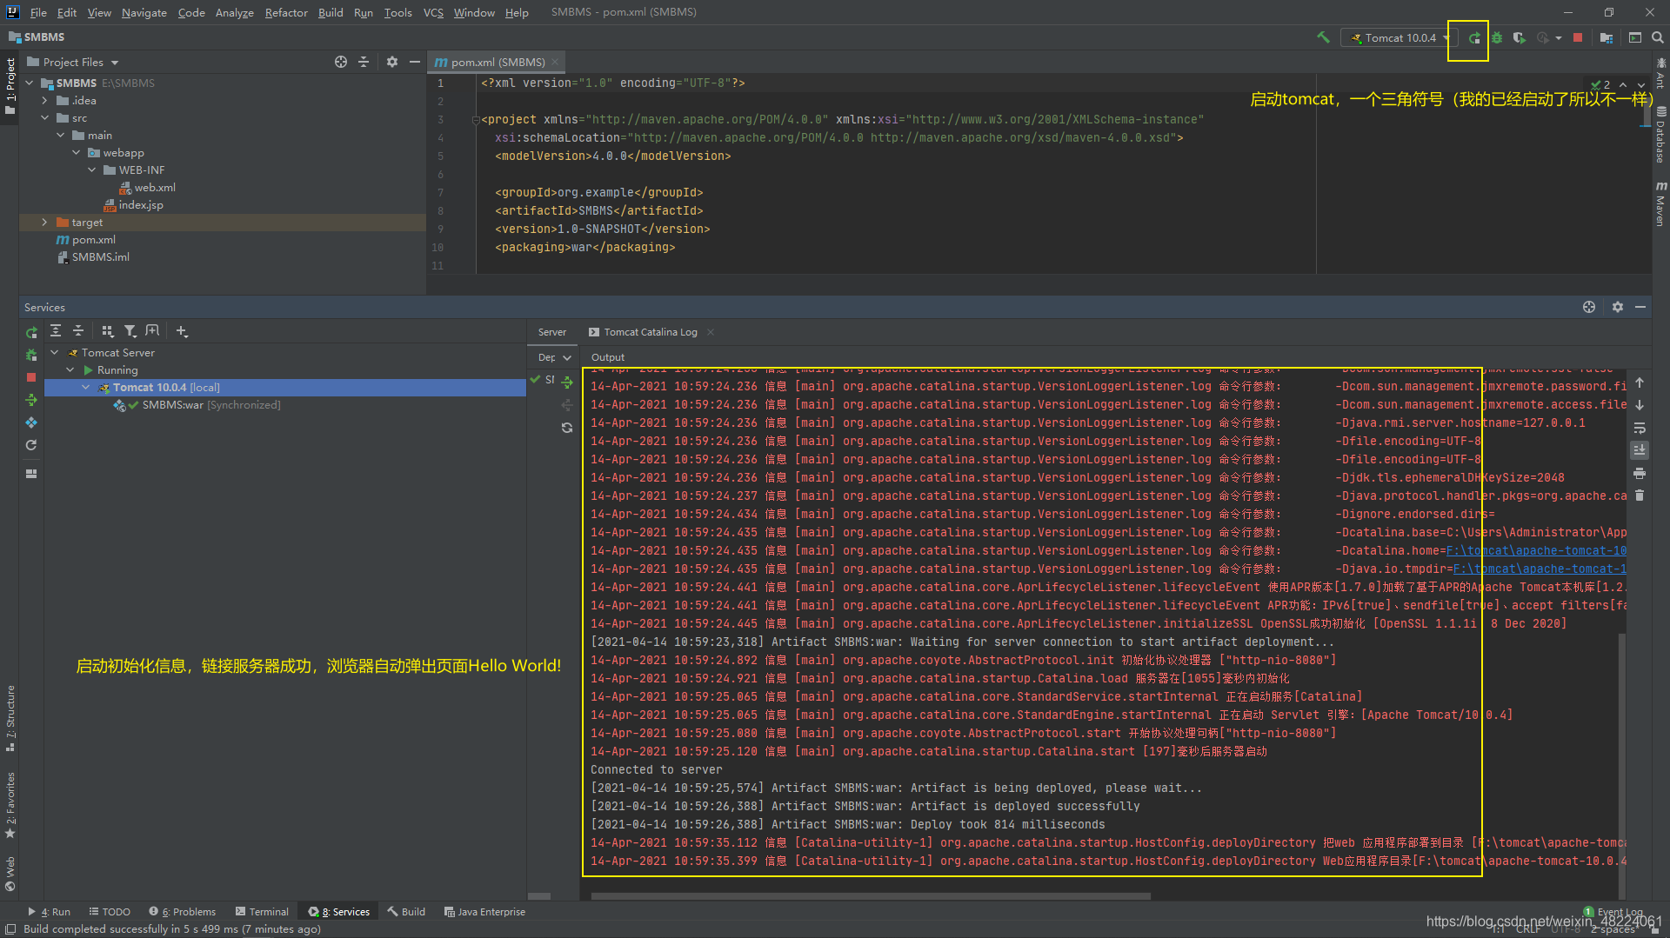Image resolution: width=1670 pixels, height=938 pixels.
Task: Open the Build tool window tab
Action: coord(406,911)
